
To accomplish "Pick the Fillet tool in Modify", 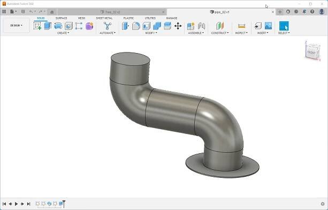I will (136, 26).
